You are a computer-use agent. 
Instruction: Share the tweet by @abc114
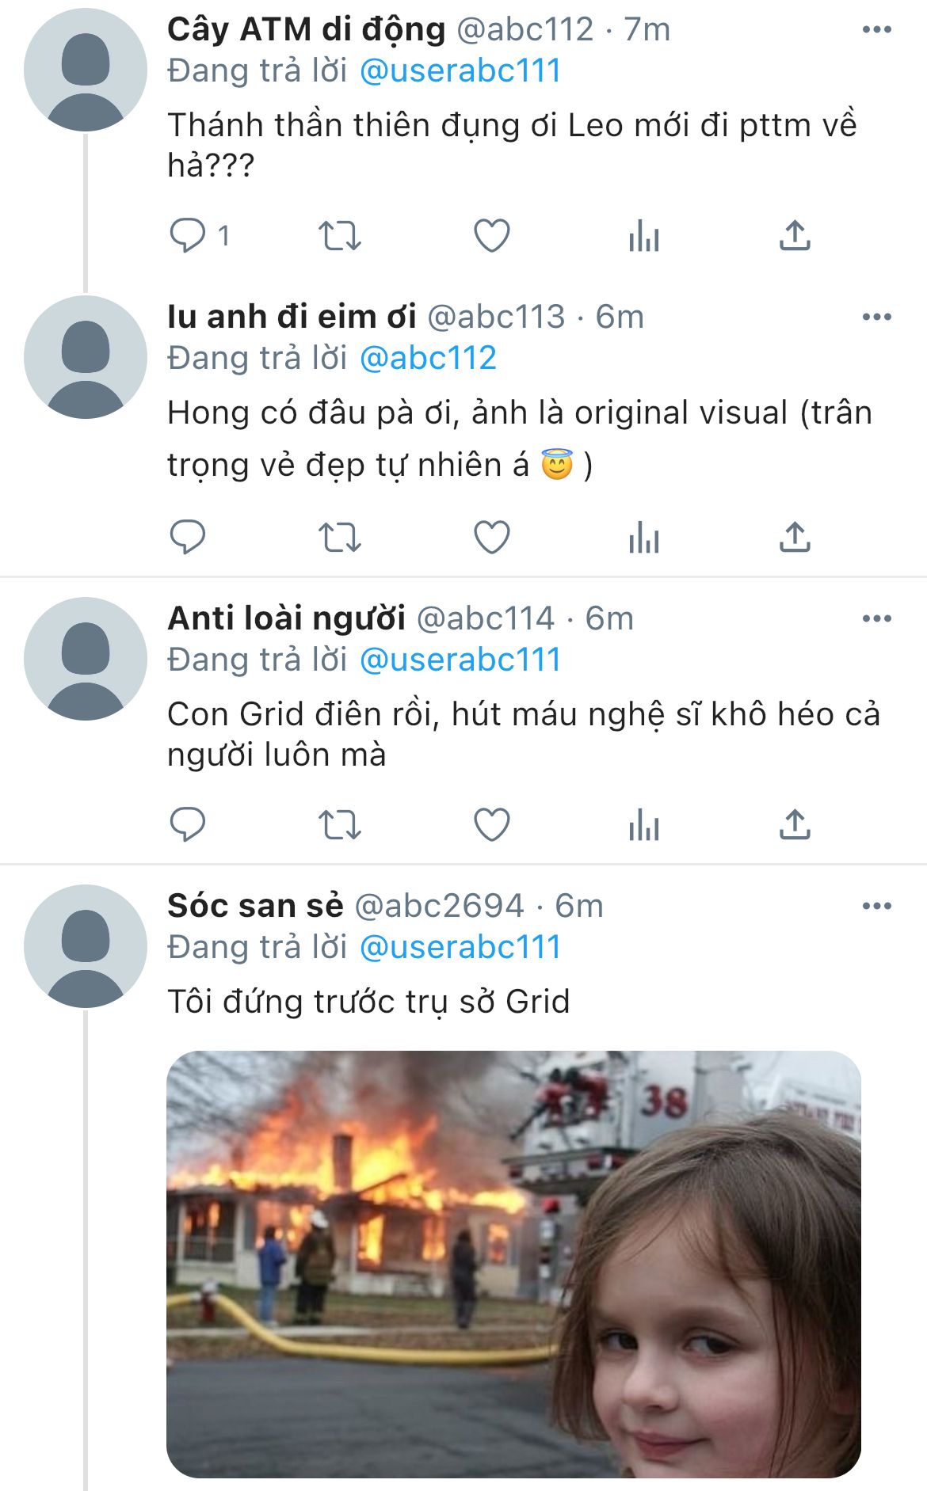coord(795,825)
